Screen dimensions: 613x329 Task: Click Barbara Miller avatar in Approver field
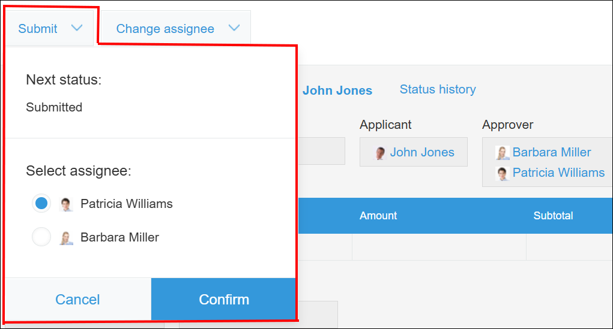pyautogui.click(x=503, y=153)
